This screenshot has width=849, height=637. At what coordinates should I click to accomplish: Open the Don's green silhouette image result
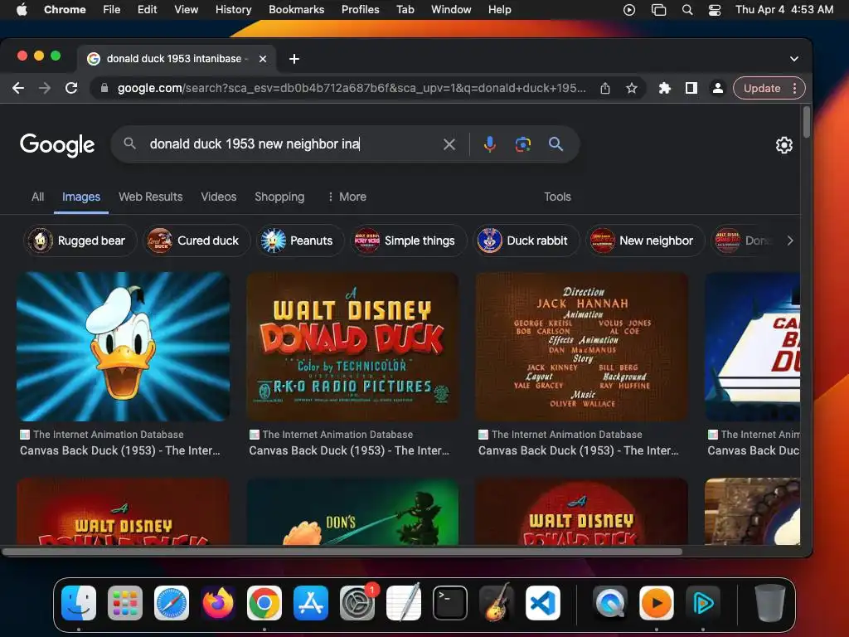pyautogui.click(x=352, y=511)
